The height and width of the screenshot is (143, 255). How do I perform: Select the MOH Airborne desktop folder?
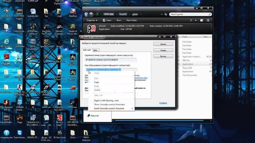(86, 135)
